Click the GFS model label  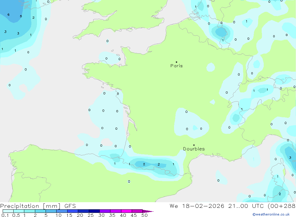point(70,206)
